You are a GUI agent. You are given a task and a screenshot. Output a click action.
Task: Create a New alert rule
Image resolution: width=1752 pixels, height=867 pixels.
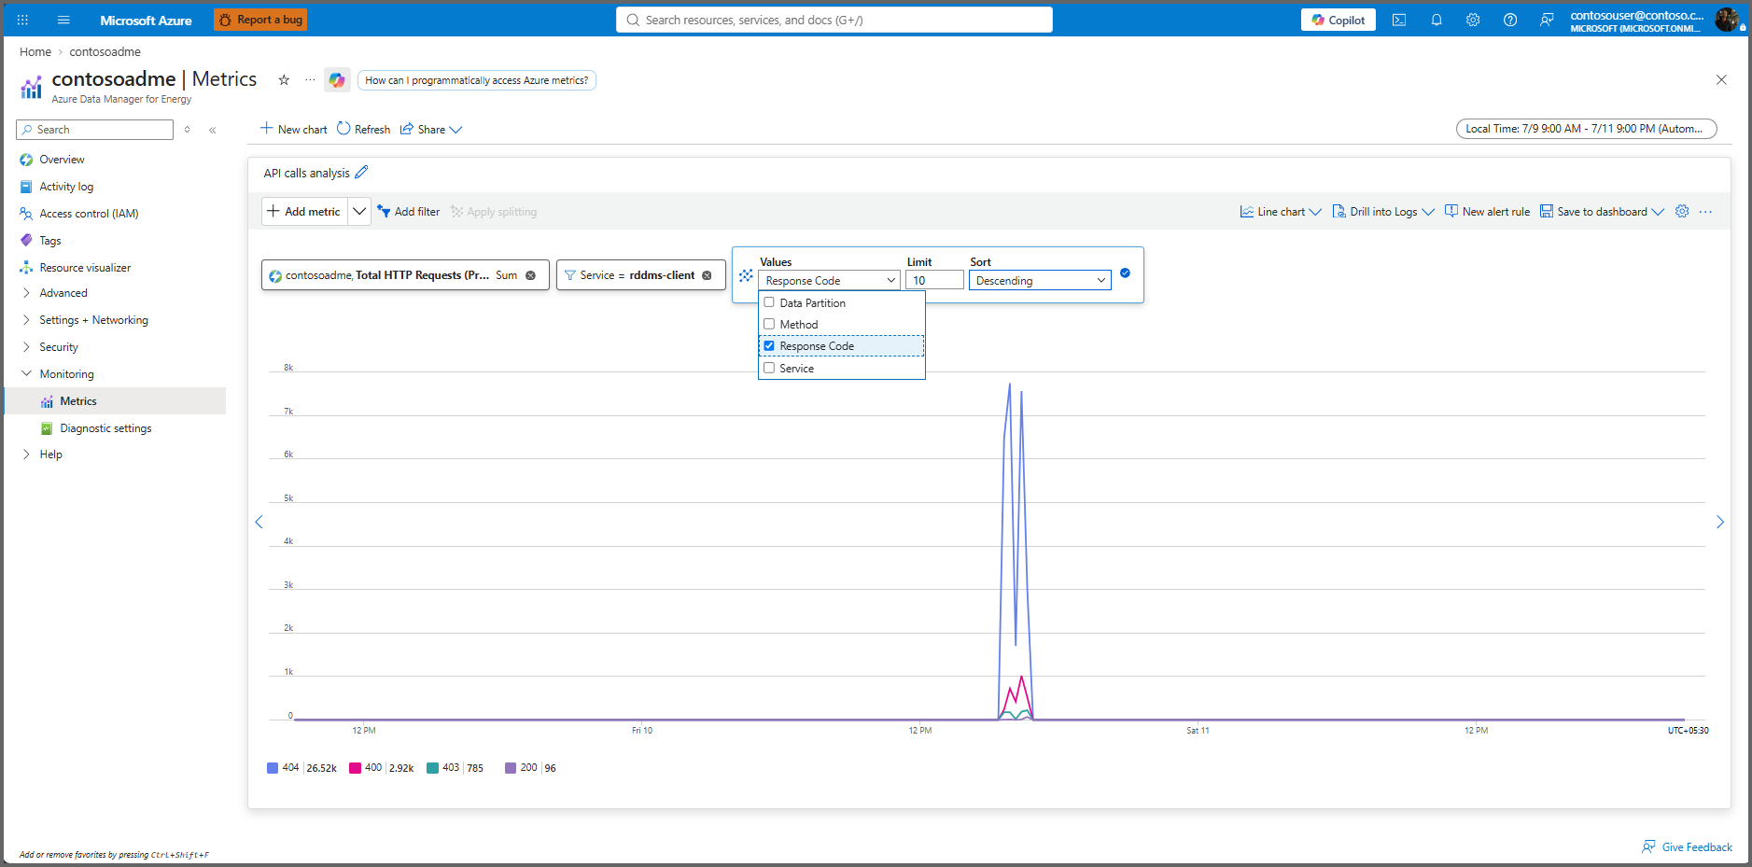point(1487,212)
